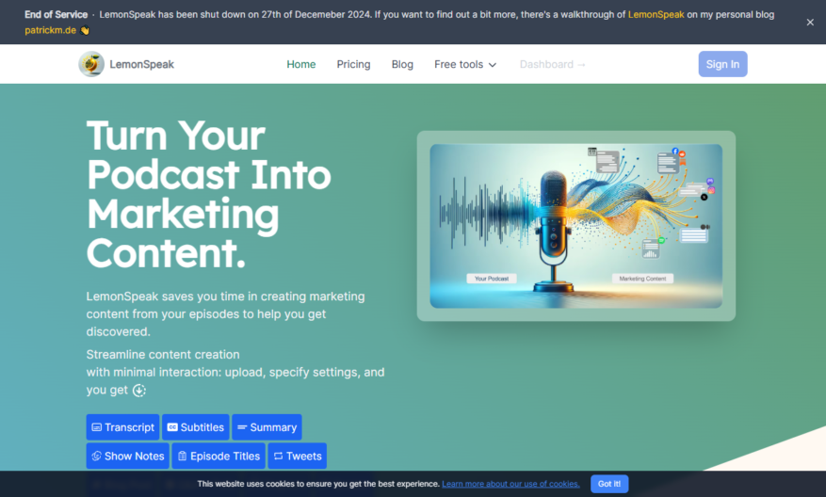Dismiss the End of Service banner
This screenshot has width=826, height=497.
pyautogui.click(x=810, y=22)
